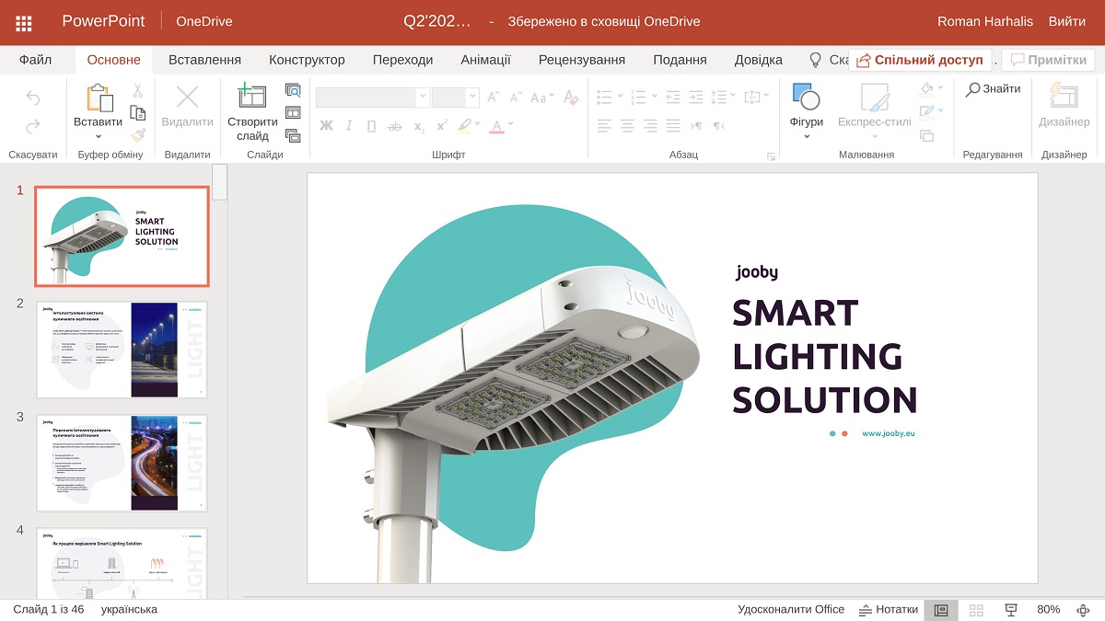Click the duplicate slide icon
The height and width of the screenshot is (621, 1105).
293,135
